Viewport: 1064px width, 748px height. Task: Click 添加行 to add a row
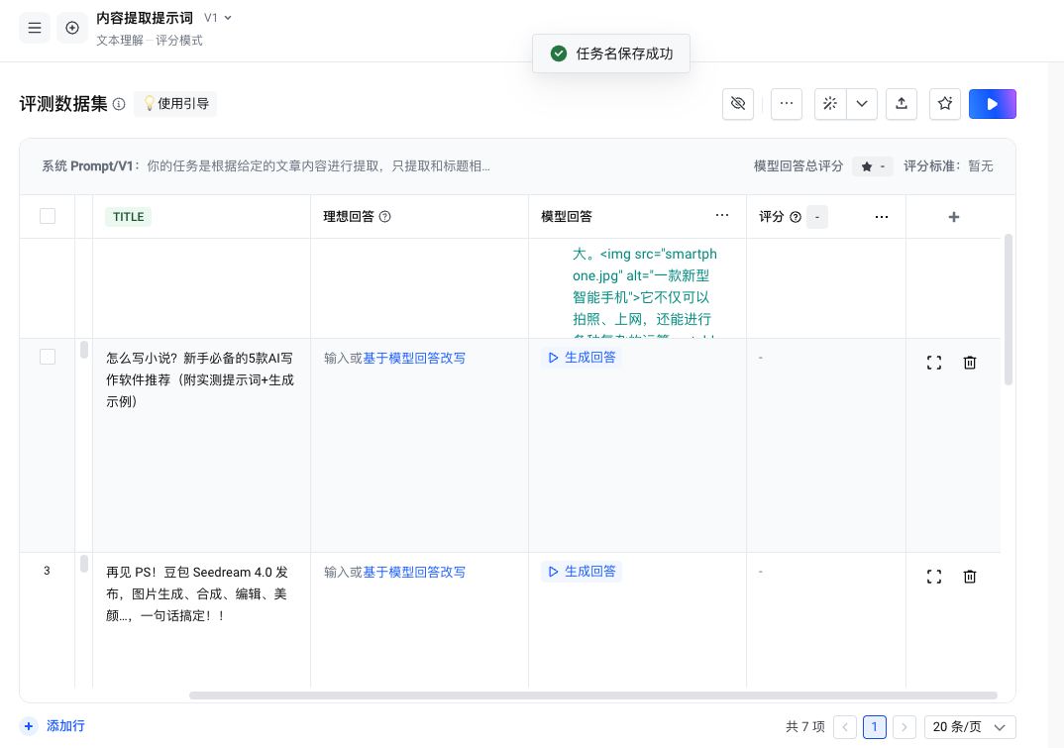(55, 726)
